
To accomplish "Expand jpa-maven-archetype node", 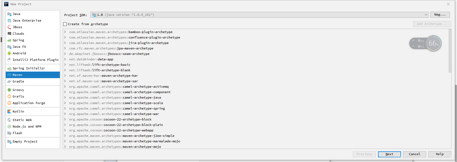I will (65, 48).
